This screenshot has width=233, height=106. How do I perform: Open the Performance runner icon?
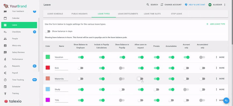tap(5, 59)
